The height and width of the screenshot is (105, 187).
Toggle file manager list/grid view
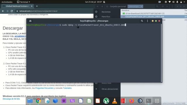pyautogui.click(x=163, y=6)
